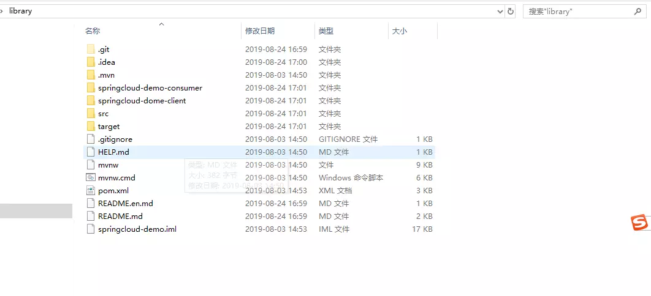Select the .git folder name

coord(104,50)
